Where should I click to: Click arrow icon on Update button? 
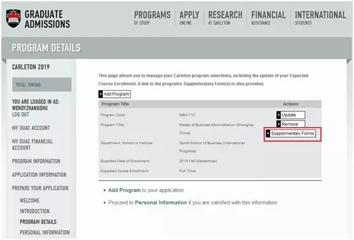click(x=278, y=115)
